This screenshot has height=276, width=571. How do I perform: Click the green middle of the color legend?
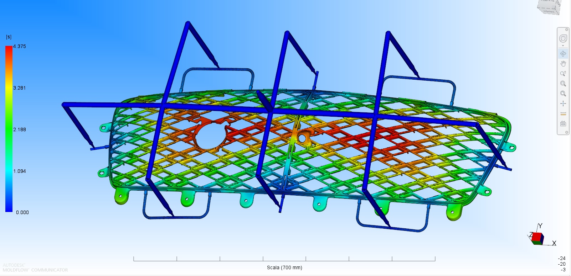[x=9, y=129]
